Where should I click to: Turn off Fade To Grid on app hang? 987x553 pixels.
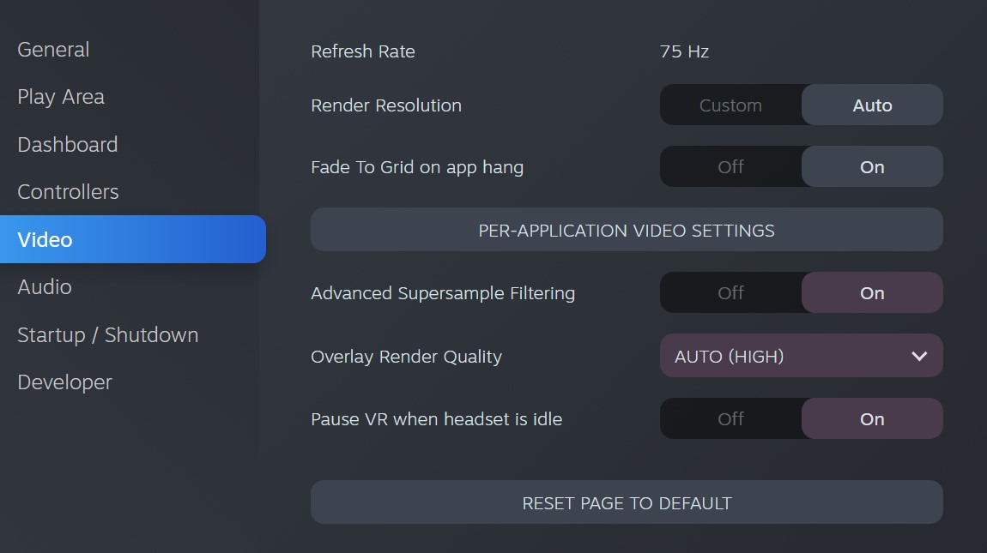[730, 166]
